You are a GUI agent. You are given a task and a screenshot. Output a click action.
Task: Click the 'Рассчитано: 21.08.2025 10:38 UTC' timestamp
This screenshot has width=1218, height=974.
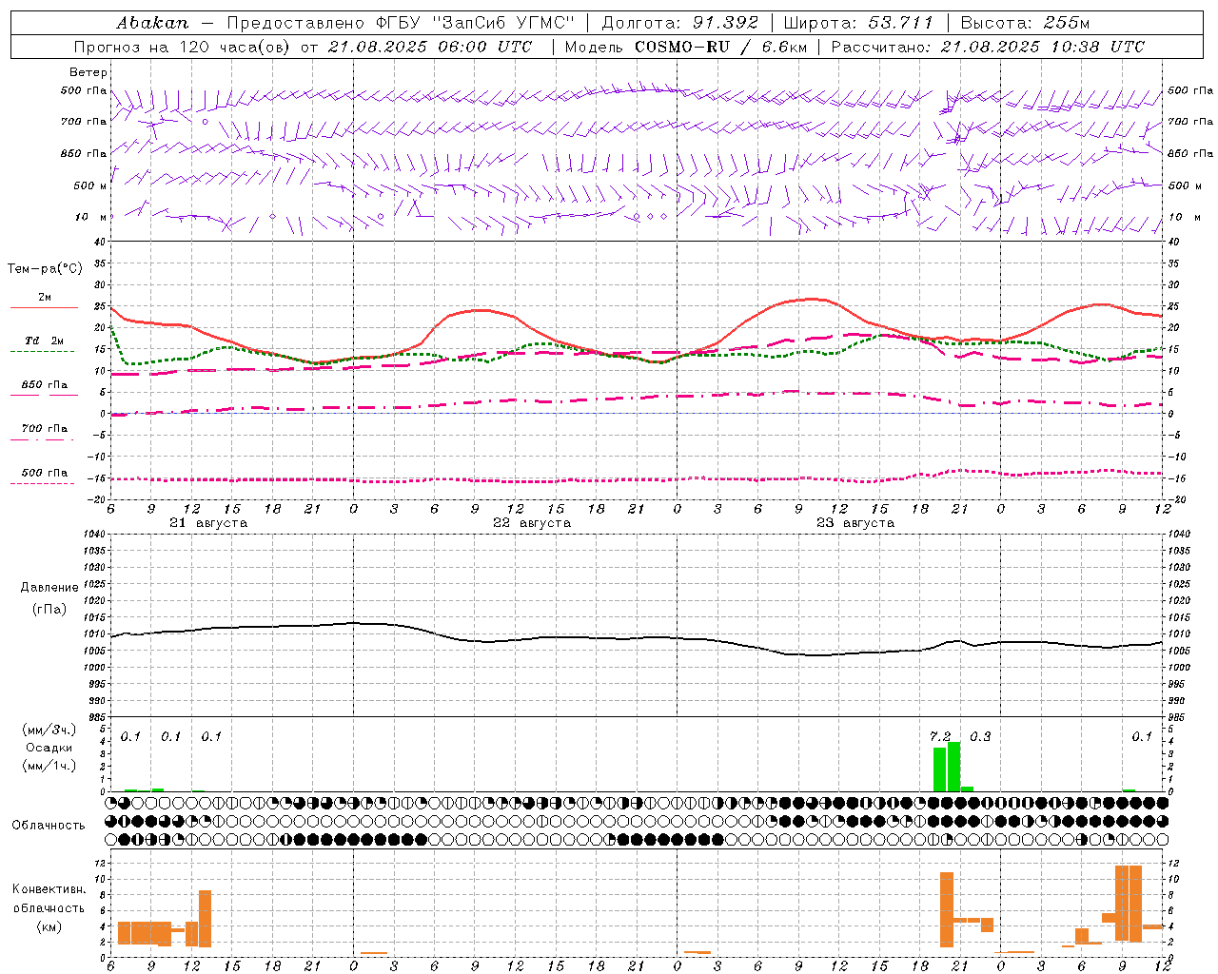coord(988,47)
